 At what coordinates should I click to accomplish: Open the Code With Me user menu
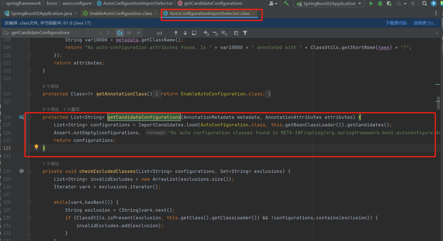click(273, 3)
